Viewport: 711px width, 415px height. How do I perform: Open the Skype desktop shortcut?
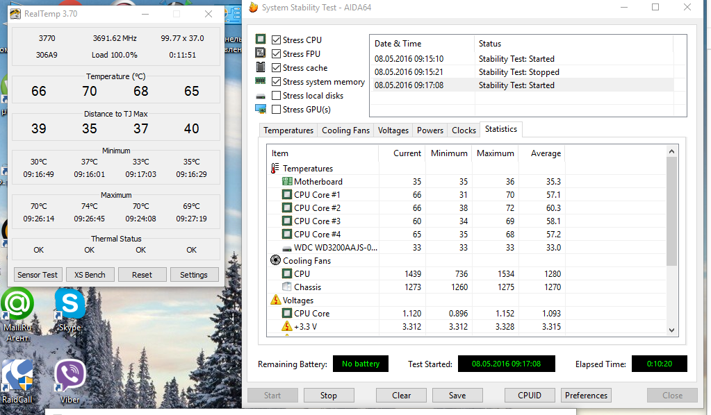[70, 311]
